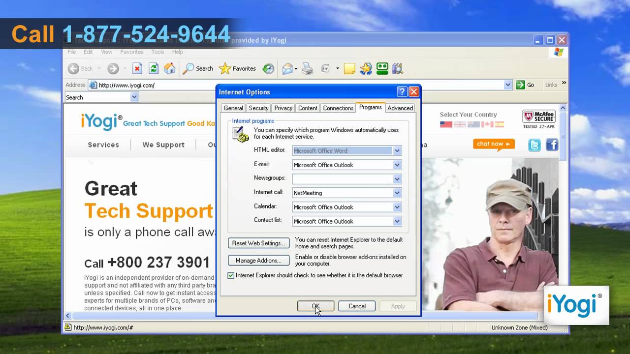Click the Reset Web Settings button
This screenshot has width=630, height=354.
(258, 243)
